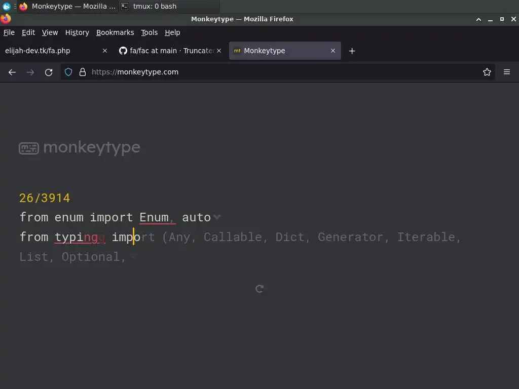The width and height of the screenshot is (519, 389).
Task: Select the Monkeytype Firefox taskbar entry
Action: click(67, 6)
